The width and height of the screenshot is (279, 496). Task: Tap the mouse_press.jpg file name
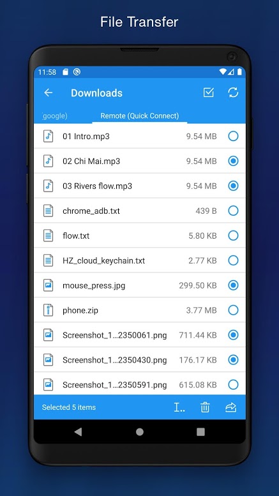(x=94, y=285)
